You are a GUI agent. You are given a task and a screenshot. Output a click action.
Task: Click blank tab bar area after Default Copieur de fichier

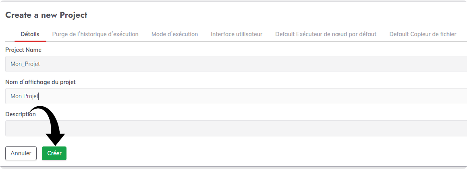tap(462, 34)
